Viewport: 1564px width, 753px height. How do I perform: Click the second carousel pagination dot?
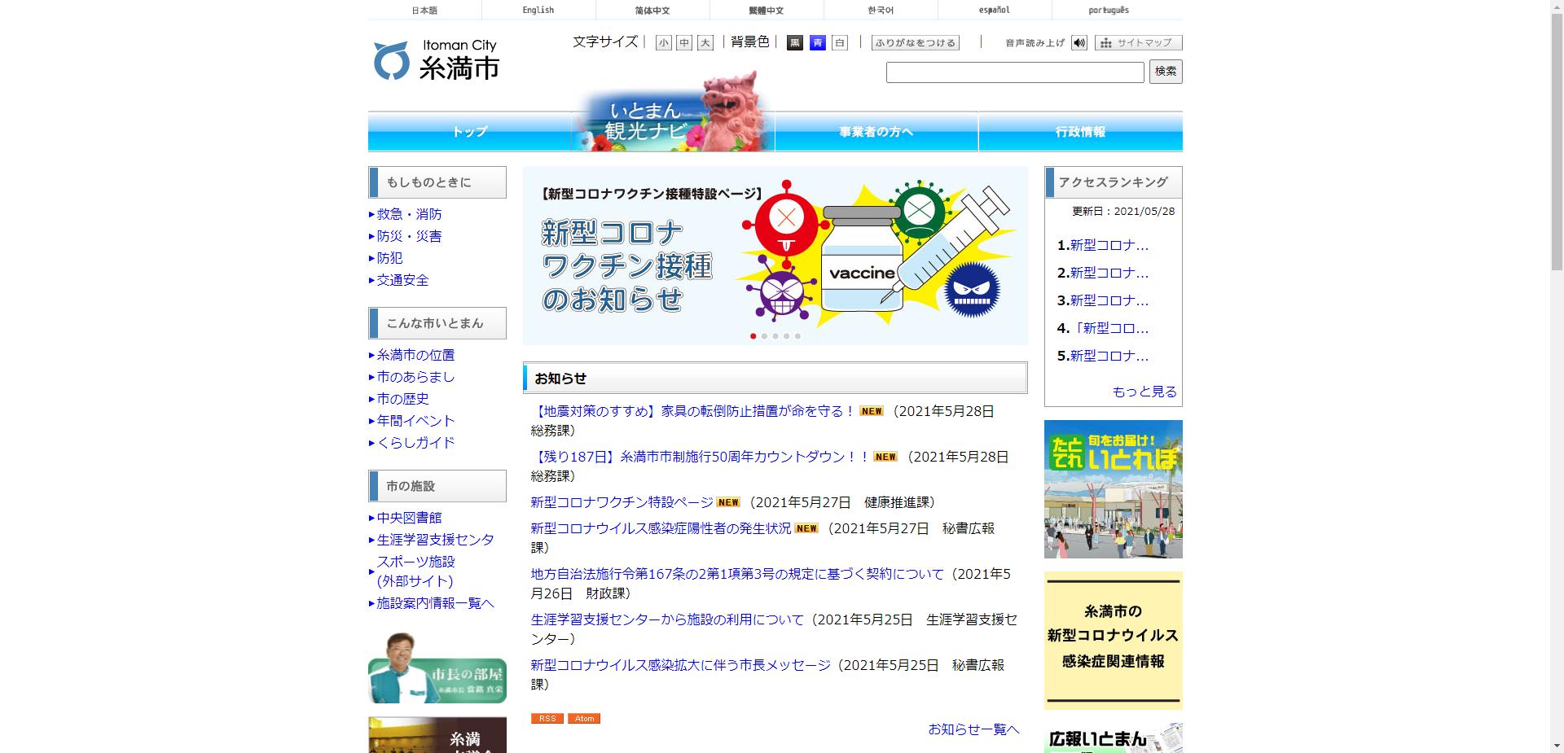coord(764,335)
